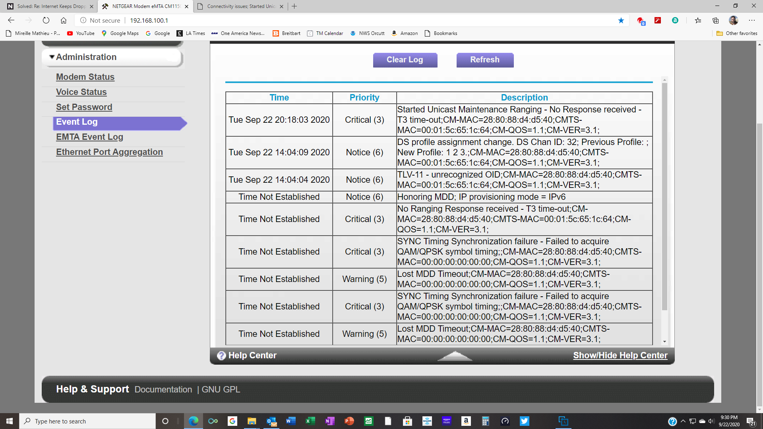This screenshot has width=763, height=429.
Task: Click the browser refresh icon
Action: tap(46, 20)
